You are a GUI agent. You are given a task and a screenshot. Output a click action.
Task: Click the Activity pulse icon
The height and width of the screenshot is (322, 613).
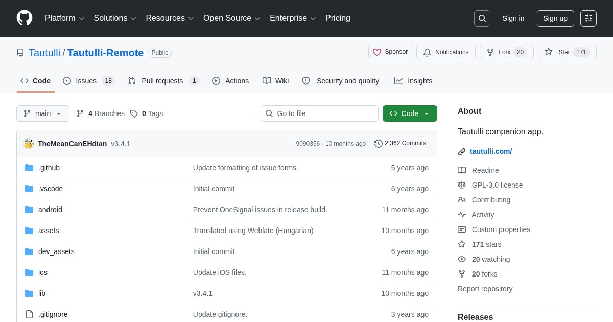[462, 215]
